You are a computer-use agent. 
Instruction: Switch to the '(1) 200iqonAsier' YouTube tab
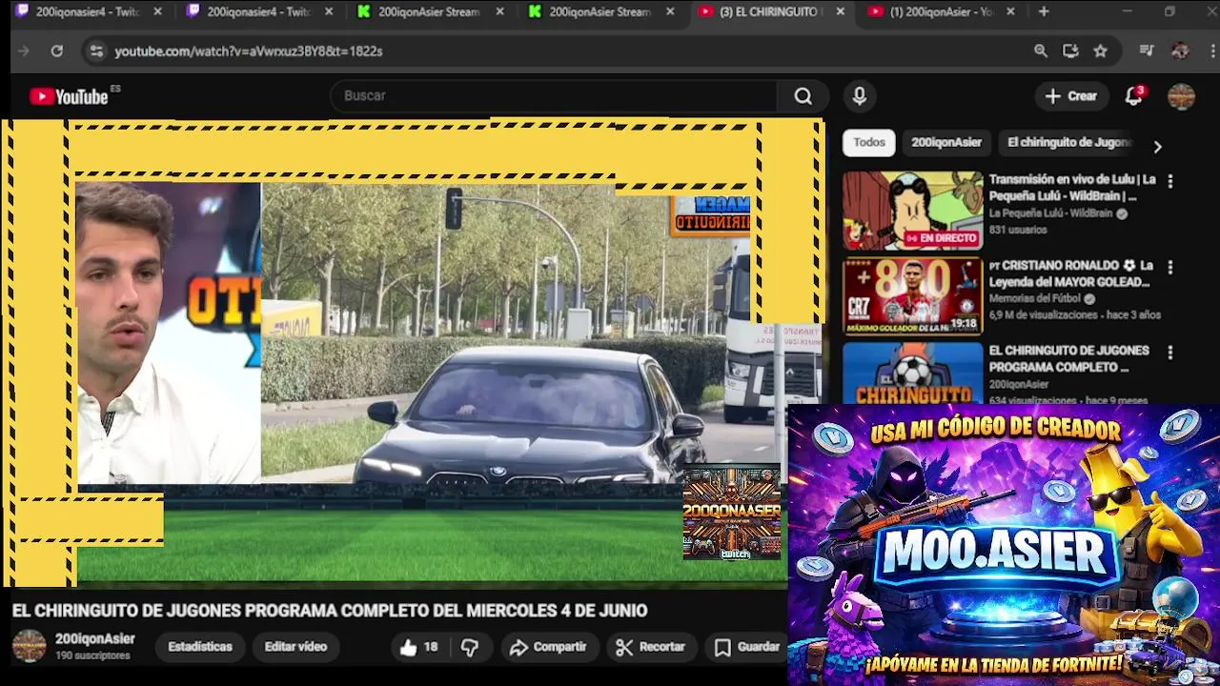tap(943, 11)
